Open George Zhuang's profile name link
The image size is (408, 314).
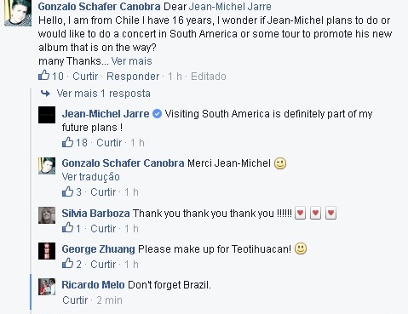[x=98, y=249]
